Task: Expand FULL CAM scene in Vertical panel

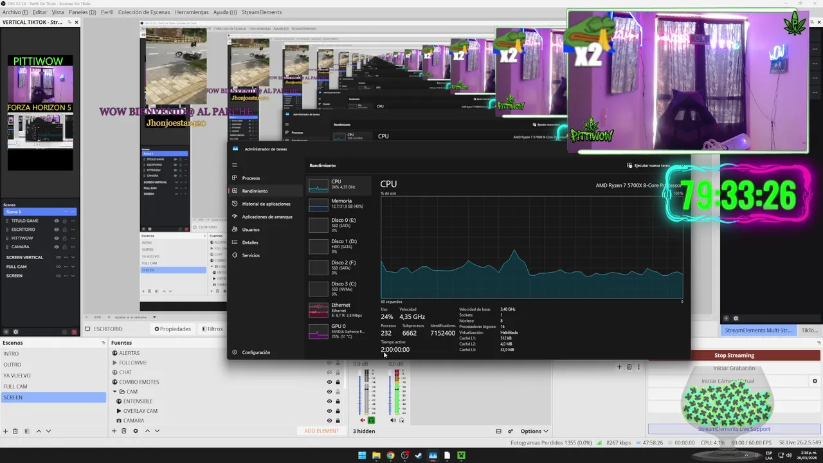Action: 73,266
